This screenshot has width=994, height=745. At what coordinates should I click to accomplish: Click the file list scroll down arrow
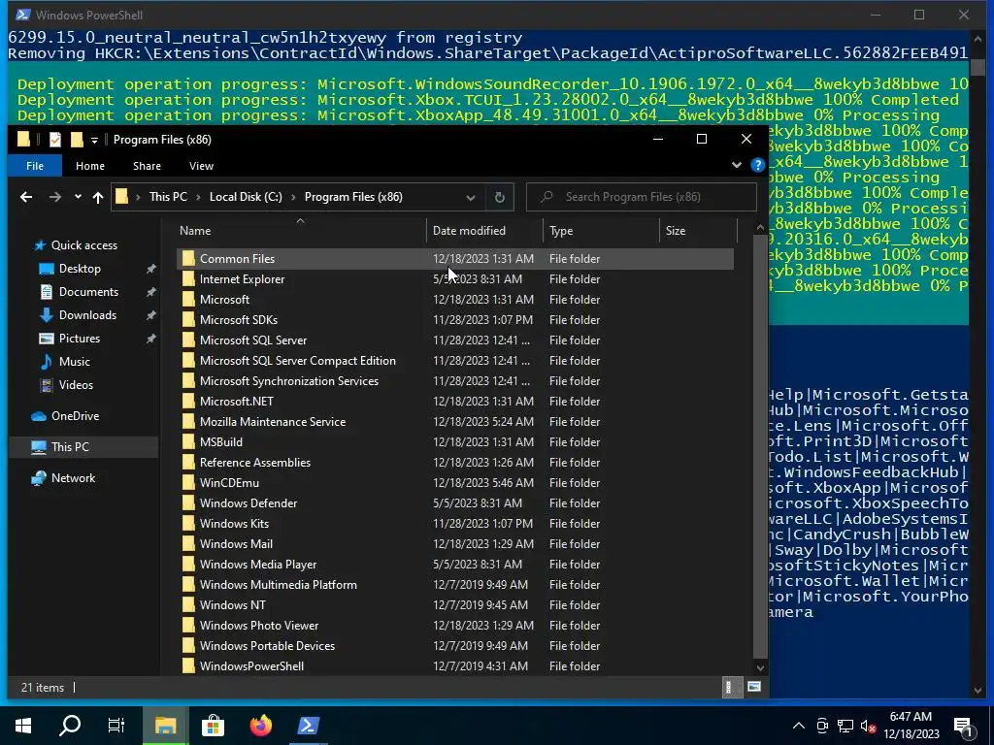(x=760, y=667)
